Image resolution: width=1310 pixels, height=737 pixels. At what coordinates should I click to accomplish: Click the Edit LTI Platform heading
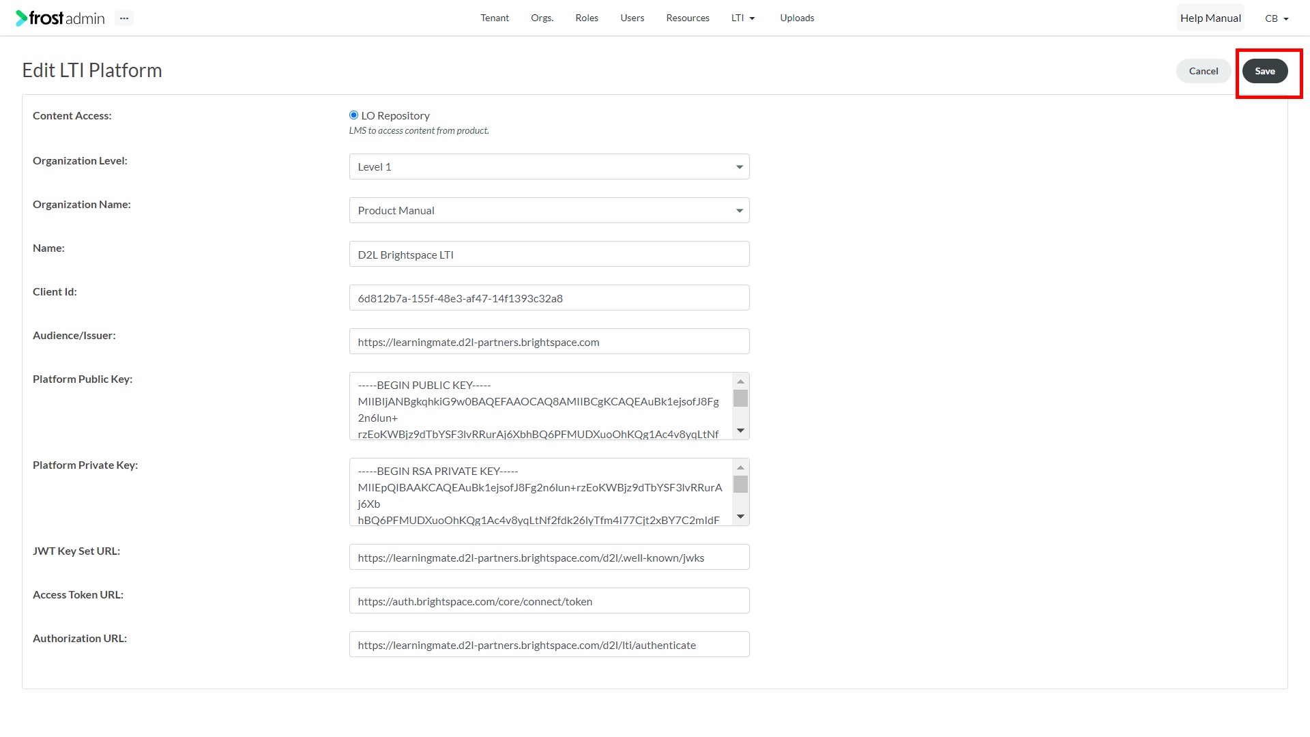pyautogui.click(x=92, y=70)
